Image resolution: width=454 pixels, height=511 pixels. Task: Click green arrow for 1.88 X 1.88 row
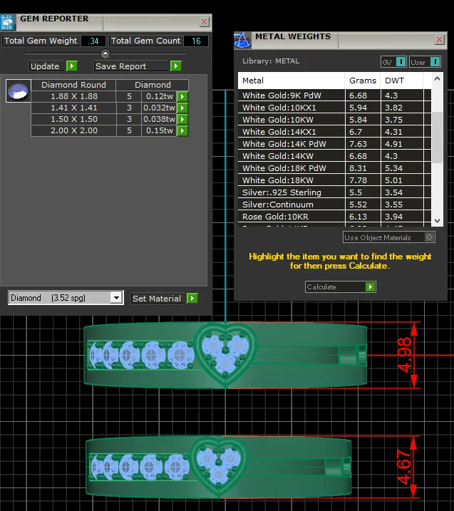182,96
